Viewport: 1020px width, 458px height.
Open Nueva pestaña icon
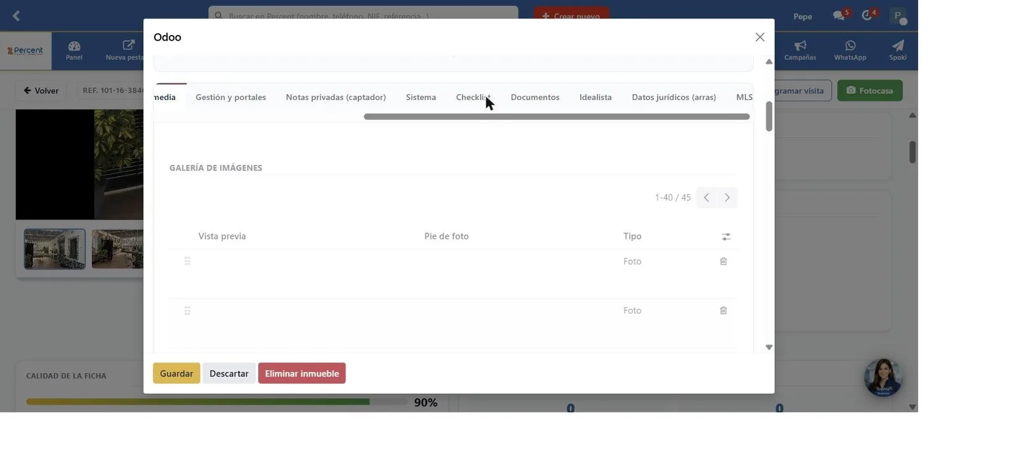pyautogui.click(x=126, y=50)
